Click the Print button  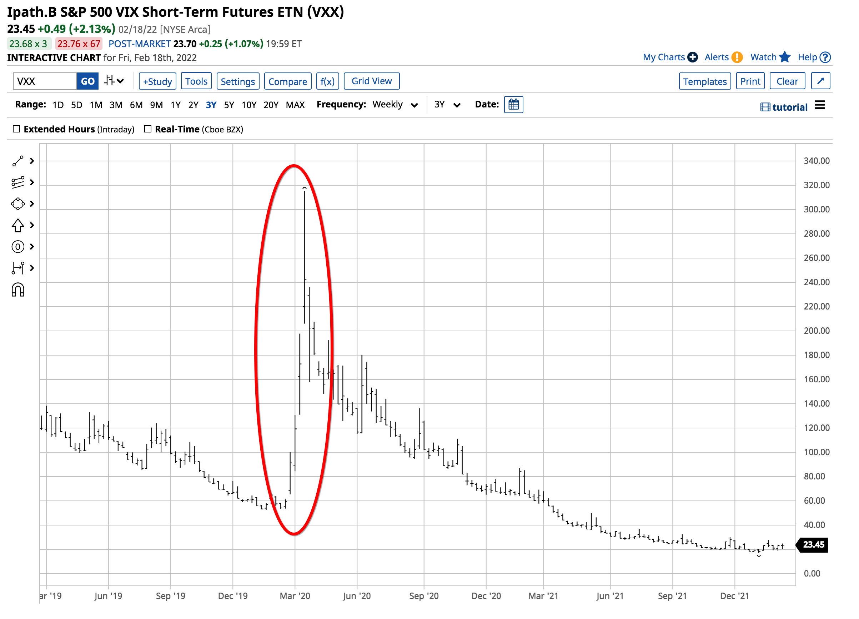pos(750,81)
